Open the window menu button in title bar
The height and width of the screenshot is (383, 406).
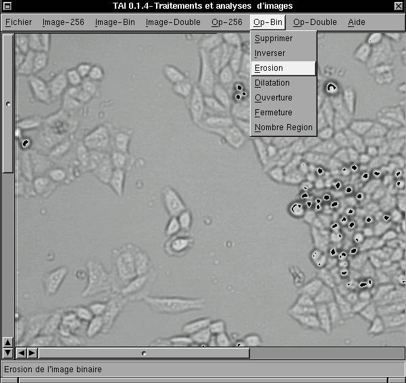(7, 6)
